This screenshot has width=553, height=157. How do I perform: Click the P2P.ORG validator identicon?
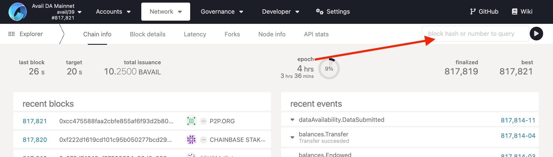click(x=191, y=121)
